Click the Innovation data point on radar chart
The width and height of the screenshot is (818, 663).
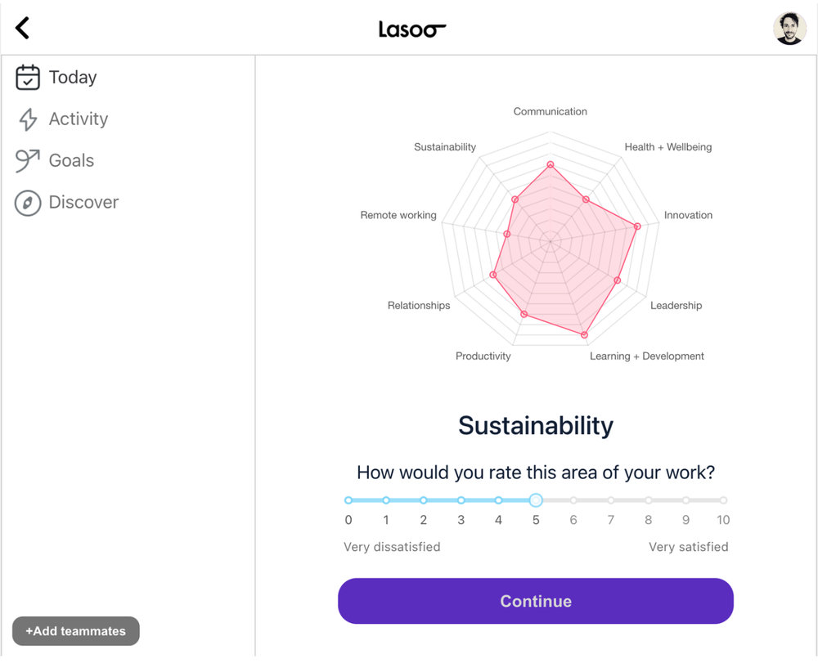637,226
